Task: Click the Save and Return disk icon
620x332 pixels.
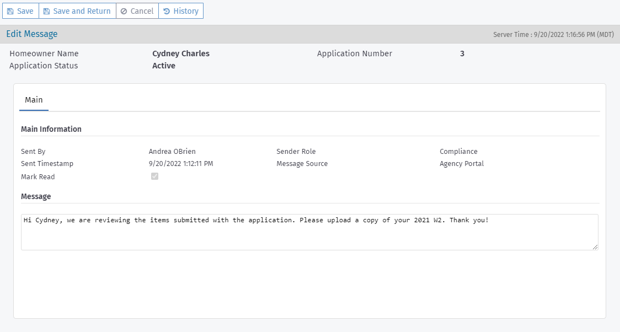Action: (x=46, y=11)
